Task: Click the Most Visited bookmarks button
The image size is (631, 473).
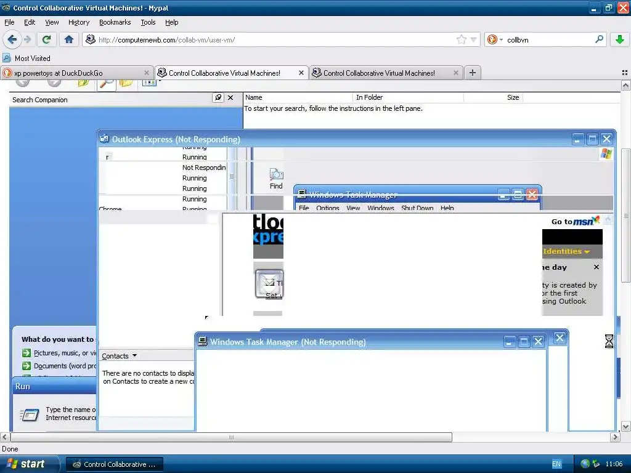Action: point(26,59)
